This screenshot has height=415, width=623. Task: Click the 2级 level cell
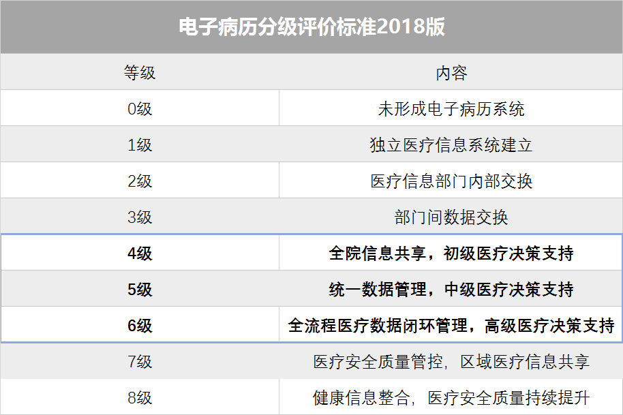click(x=140, y=181)
